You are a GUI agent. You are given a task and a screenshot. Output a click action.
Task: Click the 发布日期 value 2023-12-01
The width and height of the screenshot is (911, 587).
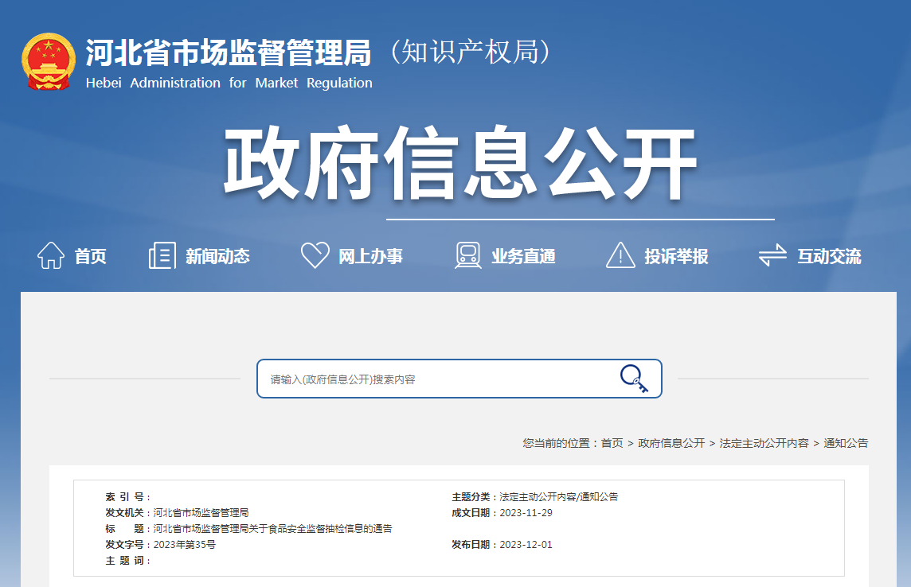[526, 545]
